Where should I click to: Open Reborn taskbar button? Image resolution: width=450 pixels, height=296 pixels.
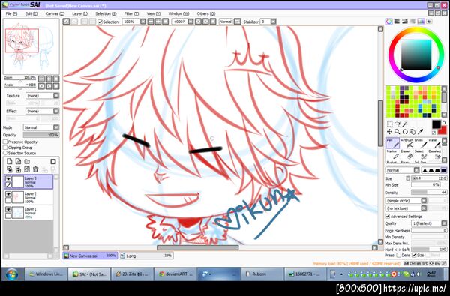click(262, 274)
